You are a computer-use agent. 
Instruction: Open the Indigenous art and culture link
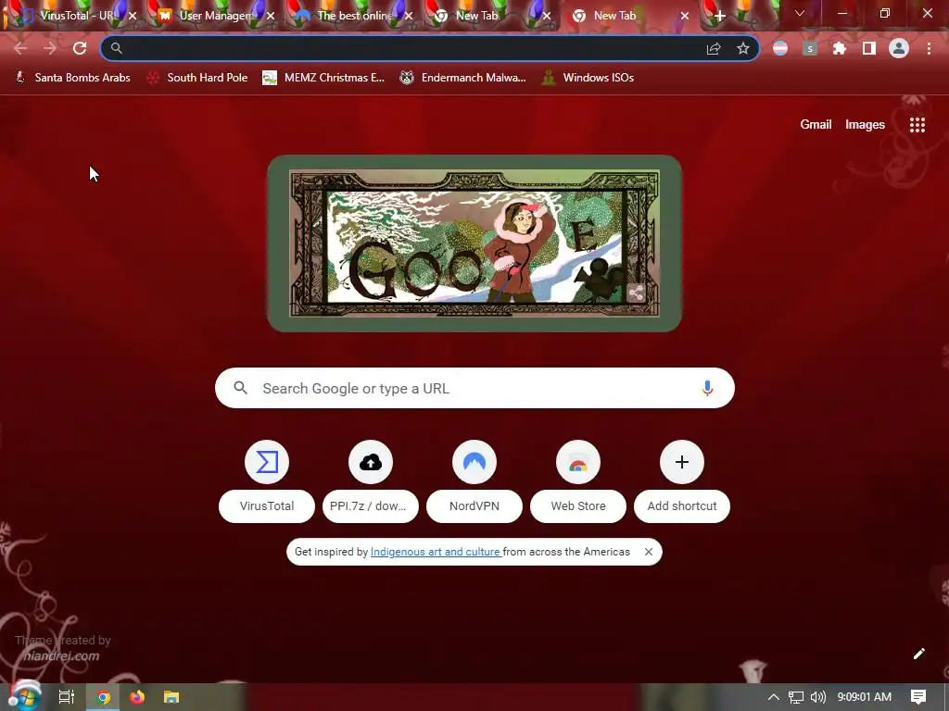pyautogui.click(x=436, y=552)
